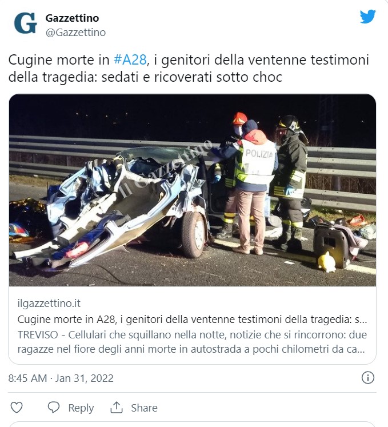
Task: Open the Gazzettino display name
Action: click(x=72, y=18)
